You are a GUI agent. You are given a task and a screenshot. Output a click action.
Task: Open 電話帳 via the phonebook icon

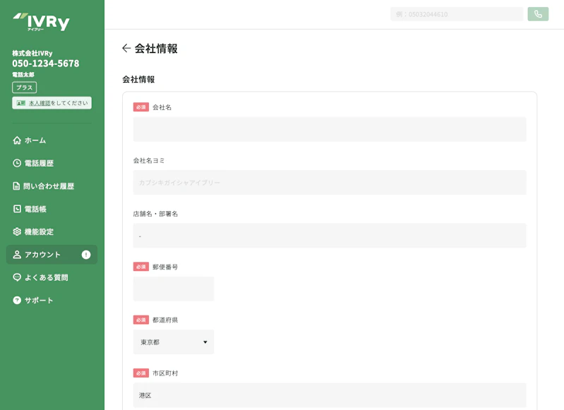(17, 209)
